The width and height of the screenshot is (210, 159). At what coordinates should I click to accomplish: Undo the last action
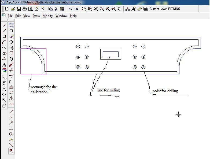tap(70, 9)
